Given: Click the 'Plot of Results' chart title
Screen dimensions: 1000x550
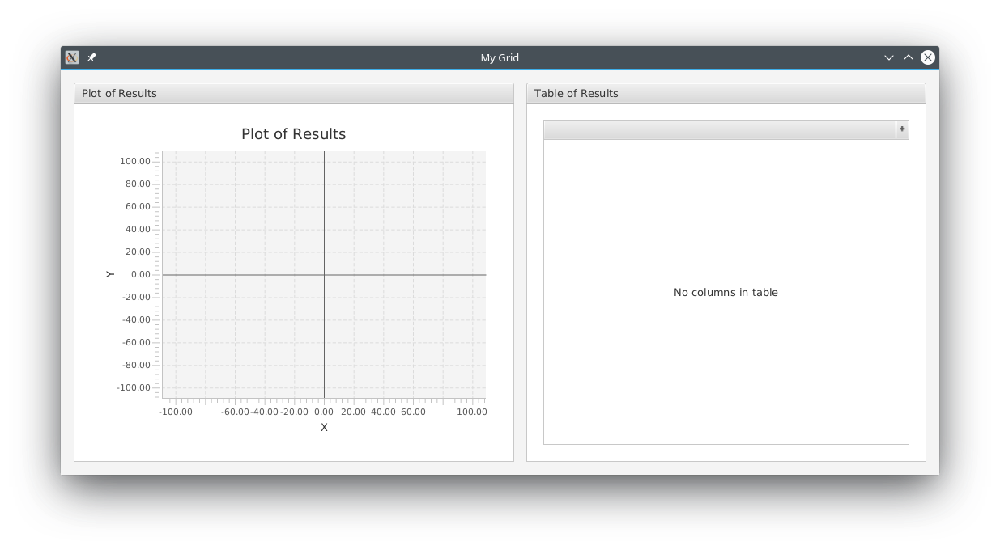Looking at the screenshot, I should (294, 134).
